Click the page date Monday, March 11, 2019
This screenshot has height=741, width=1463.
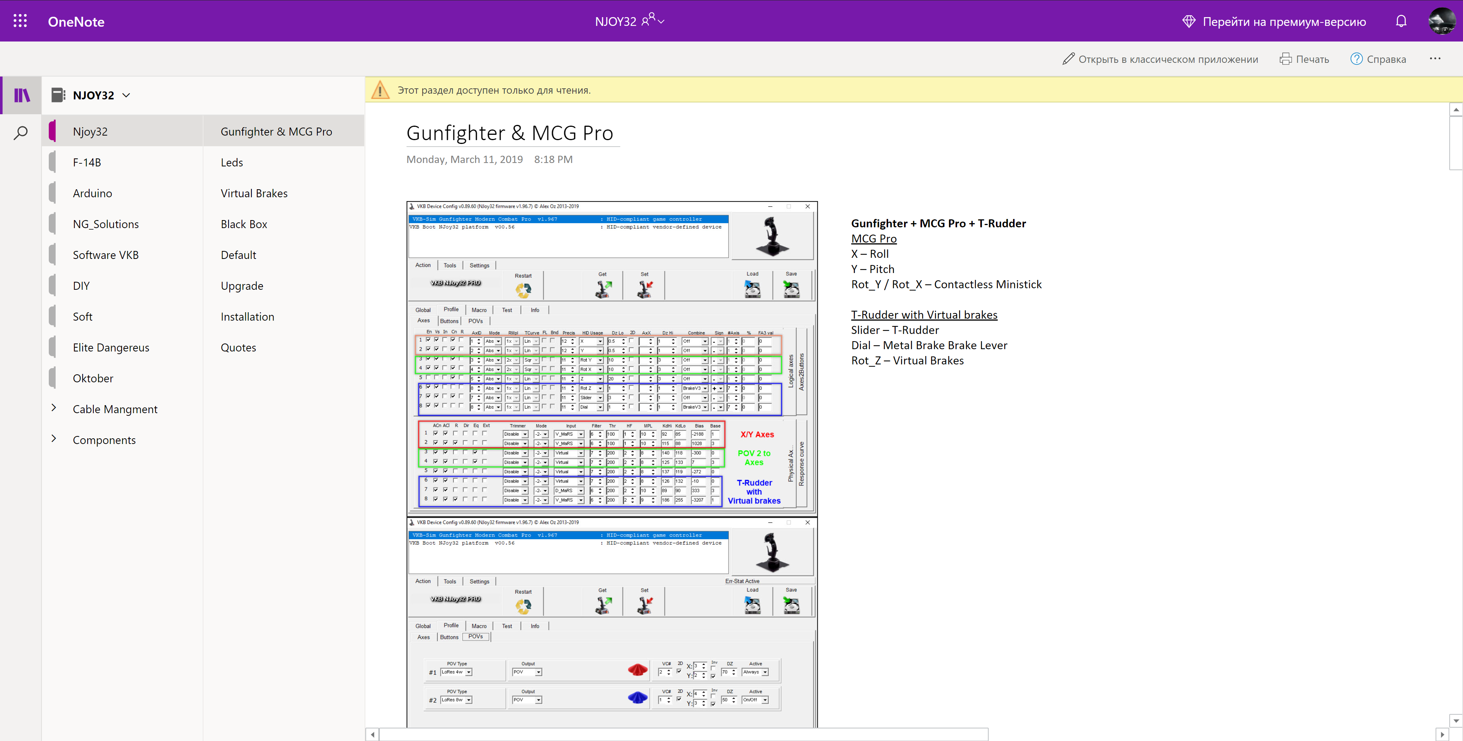464,159
